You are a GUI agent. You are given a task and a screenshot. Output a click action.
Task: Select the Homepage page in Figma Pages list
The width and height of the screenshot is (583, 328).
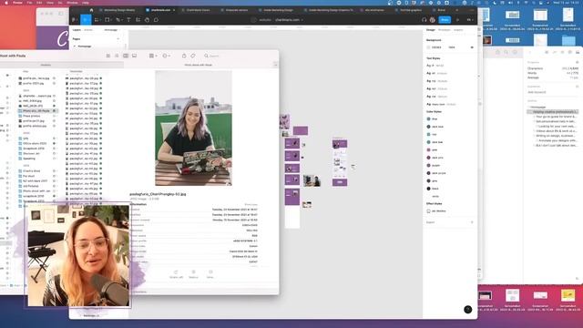click(85, 46)
